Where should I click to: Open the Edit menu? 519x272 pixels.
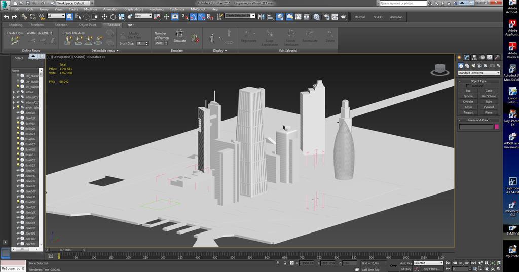pos(17,9)
